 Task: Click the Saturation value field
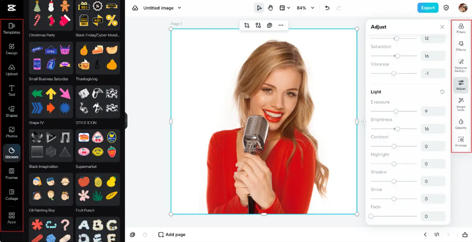(x=433, y=56)
